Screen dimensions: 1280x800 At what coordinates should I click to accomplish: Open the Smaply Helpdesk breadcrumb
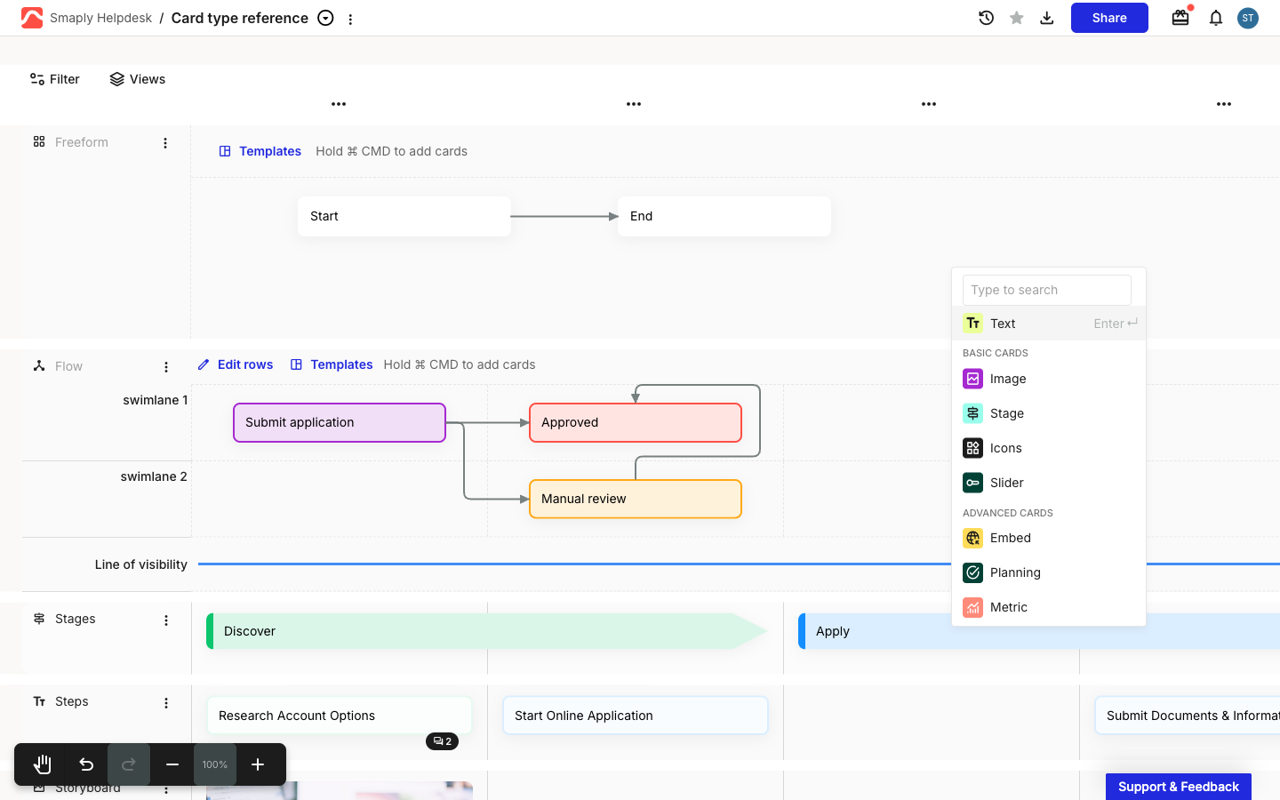tap(100, 18)
